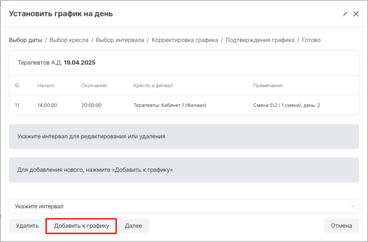368x242 pixels.
Task: Proceed with the Далее button
Action: tap(133, 226)
